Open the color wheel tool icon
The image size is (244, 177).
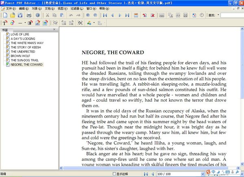click(x=13, y=23)
